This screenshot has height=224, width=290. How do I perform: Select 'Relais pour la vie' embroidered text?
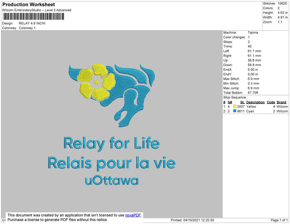(112, 164)
